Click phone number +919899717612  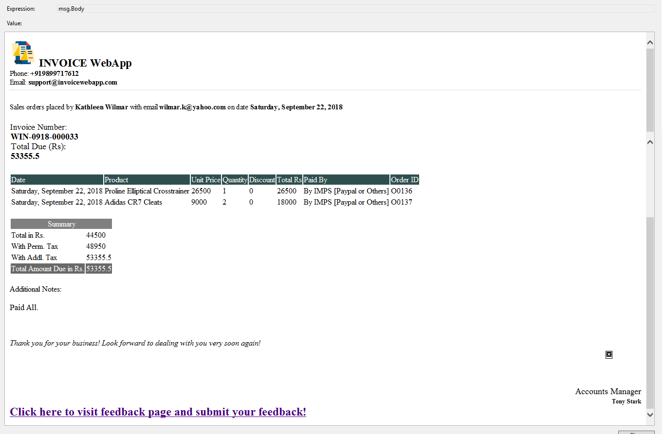tap(55, 74)
